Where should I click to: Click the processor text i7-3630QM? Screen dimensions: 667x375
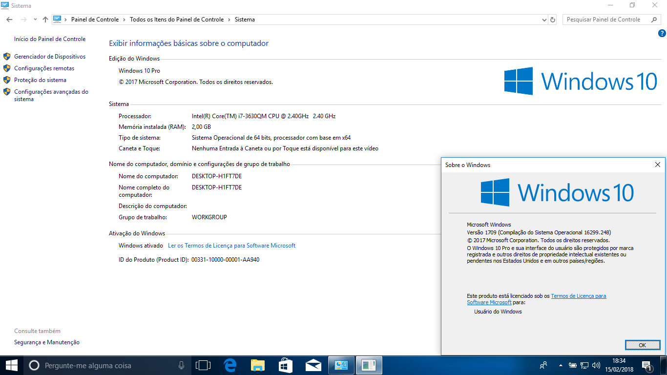264,116
